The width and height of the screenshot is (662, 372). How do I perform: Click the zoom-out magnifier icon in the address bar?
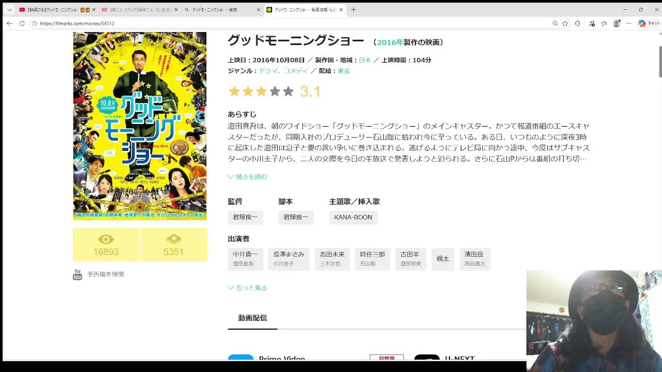point(555,23)
